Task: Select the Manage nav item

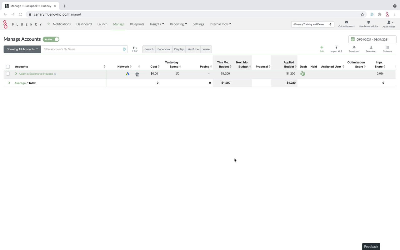Action: tap(119, 24)
